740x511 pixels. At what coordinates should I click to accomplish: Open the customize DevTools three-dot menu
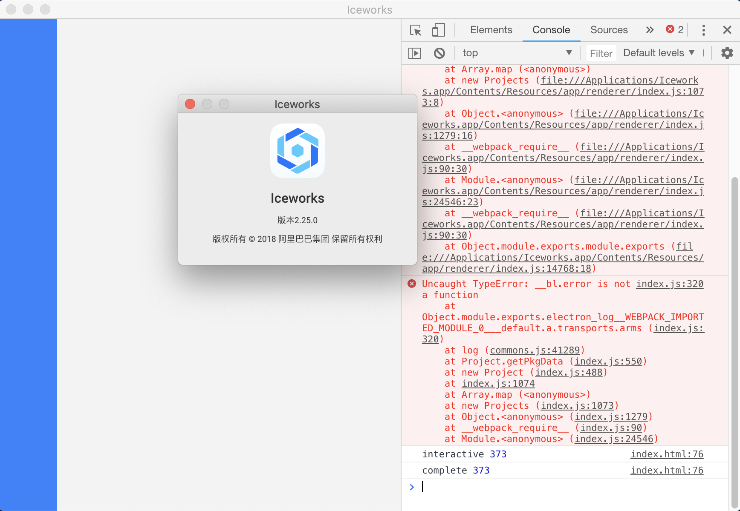(x=704, y=30)
